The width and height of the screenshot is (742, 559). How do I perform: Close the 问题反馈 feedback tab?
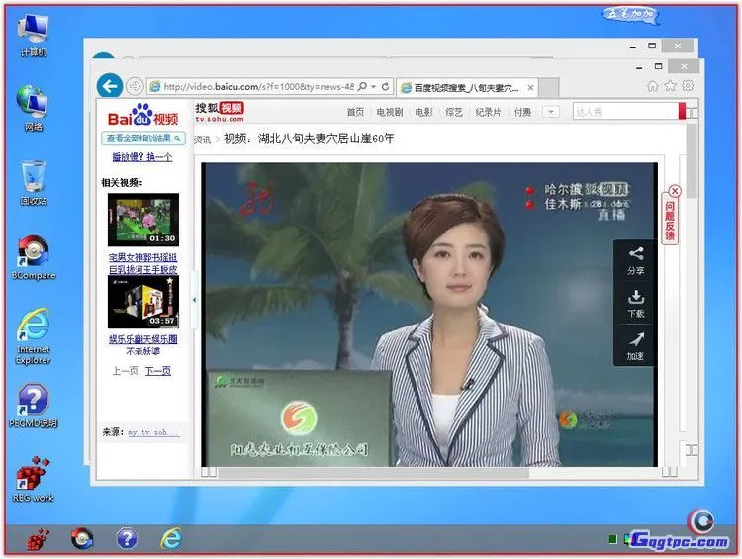pyautogui.click(x=675, y=191)
